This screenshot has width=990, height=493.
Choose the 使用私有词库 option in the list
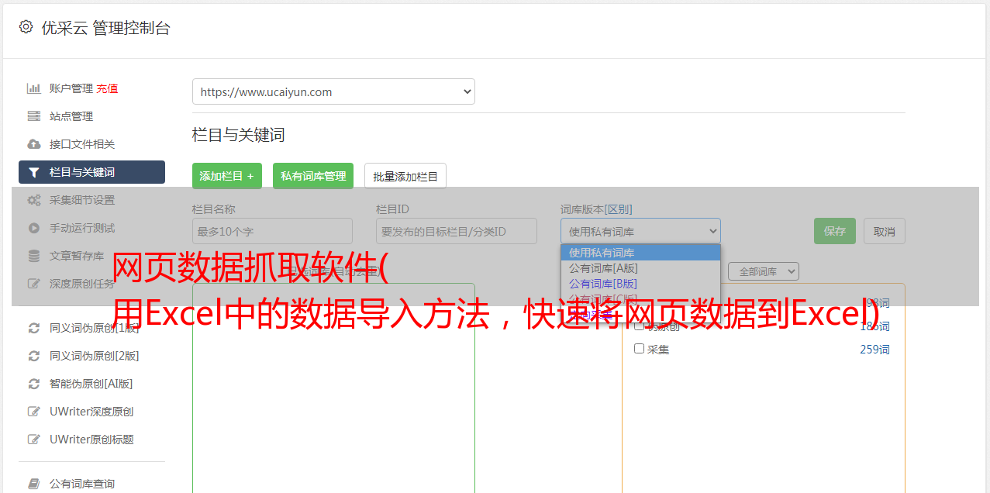pos(640,253)
